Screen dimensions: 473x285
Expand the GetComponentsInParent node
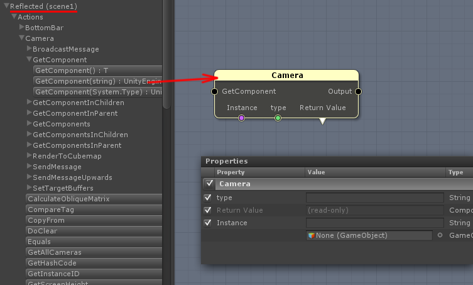point(30,145)
